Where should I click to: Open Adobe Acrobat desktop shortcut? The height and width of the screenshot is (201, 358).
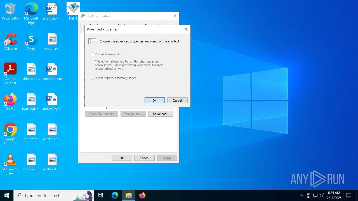click(10, 74)
